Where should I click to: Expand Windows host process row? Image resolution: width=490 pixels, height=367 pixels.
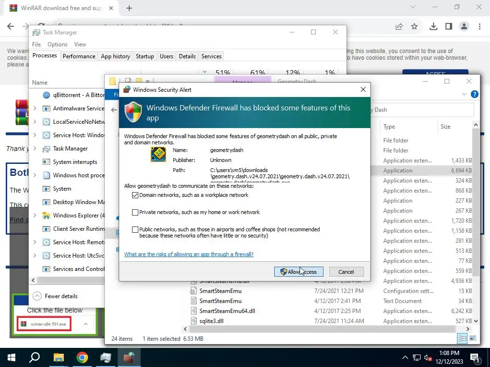click(35, 175)
